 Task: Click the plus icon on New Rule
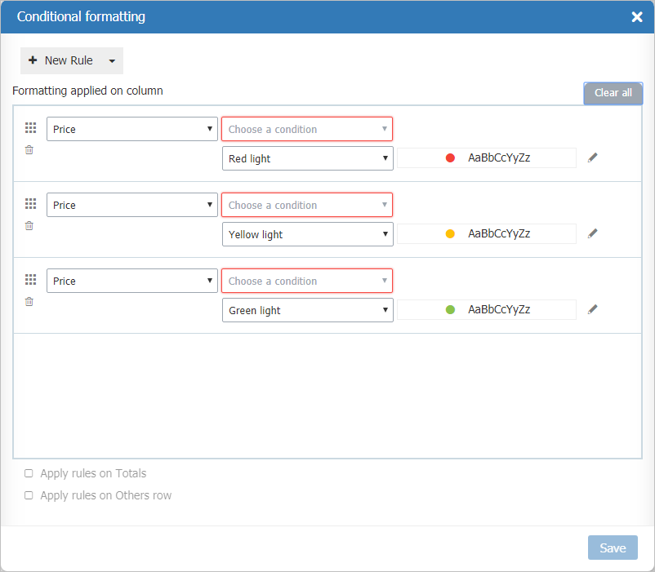[33, 60]
